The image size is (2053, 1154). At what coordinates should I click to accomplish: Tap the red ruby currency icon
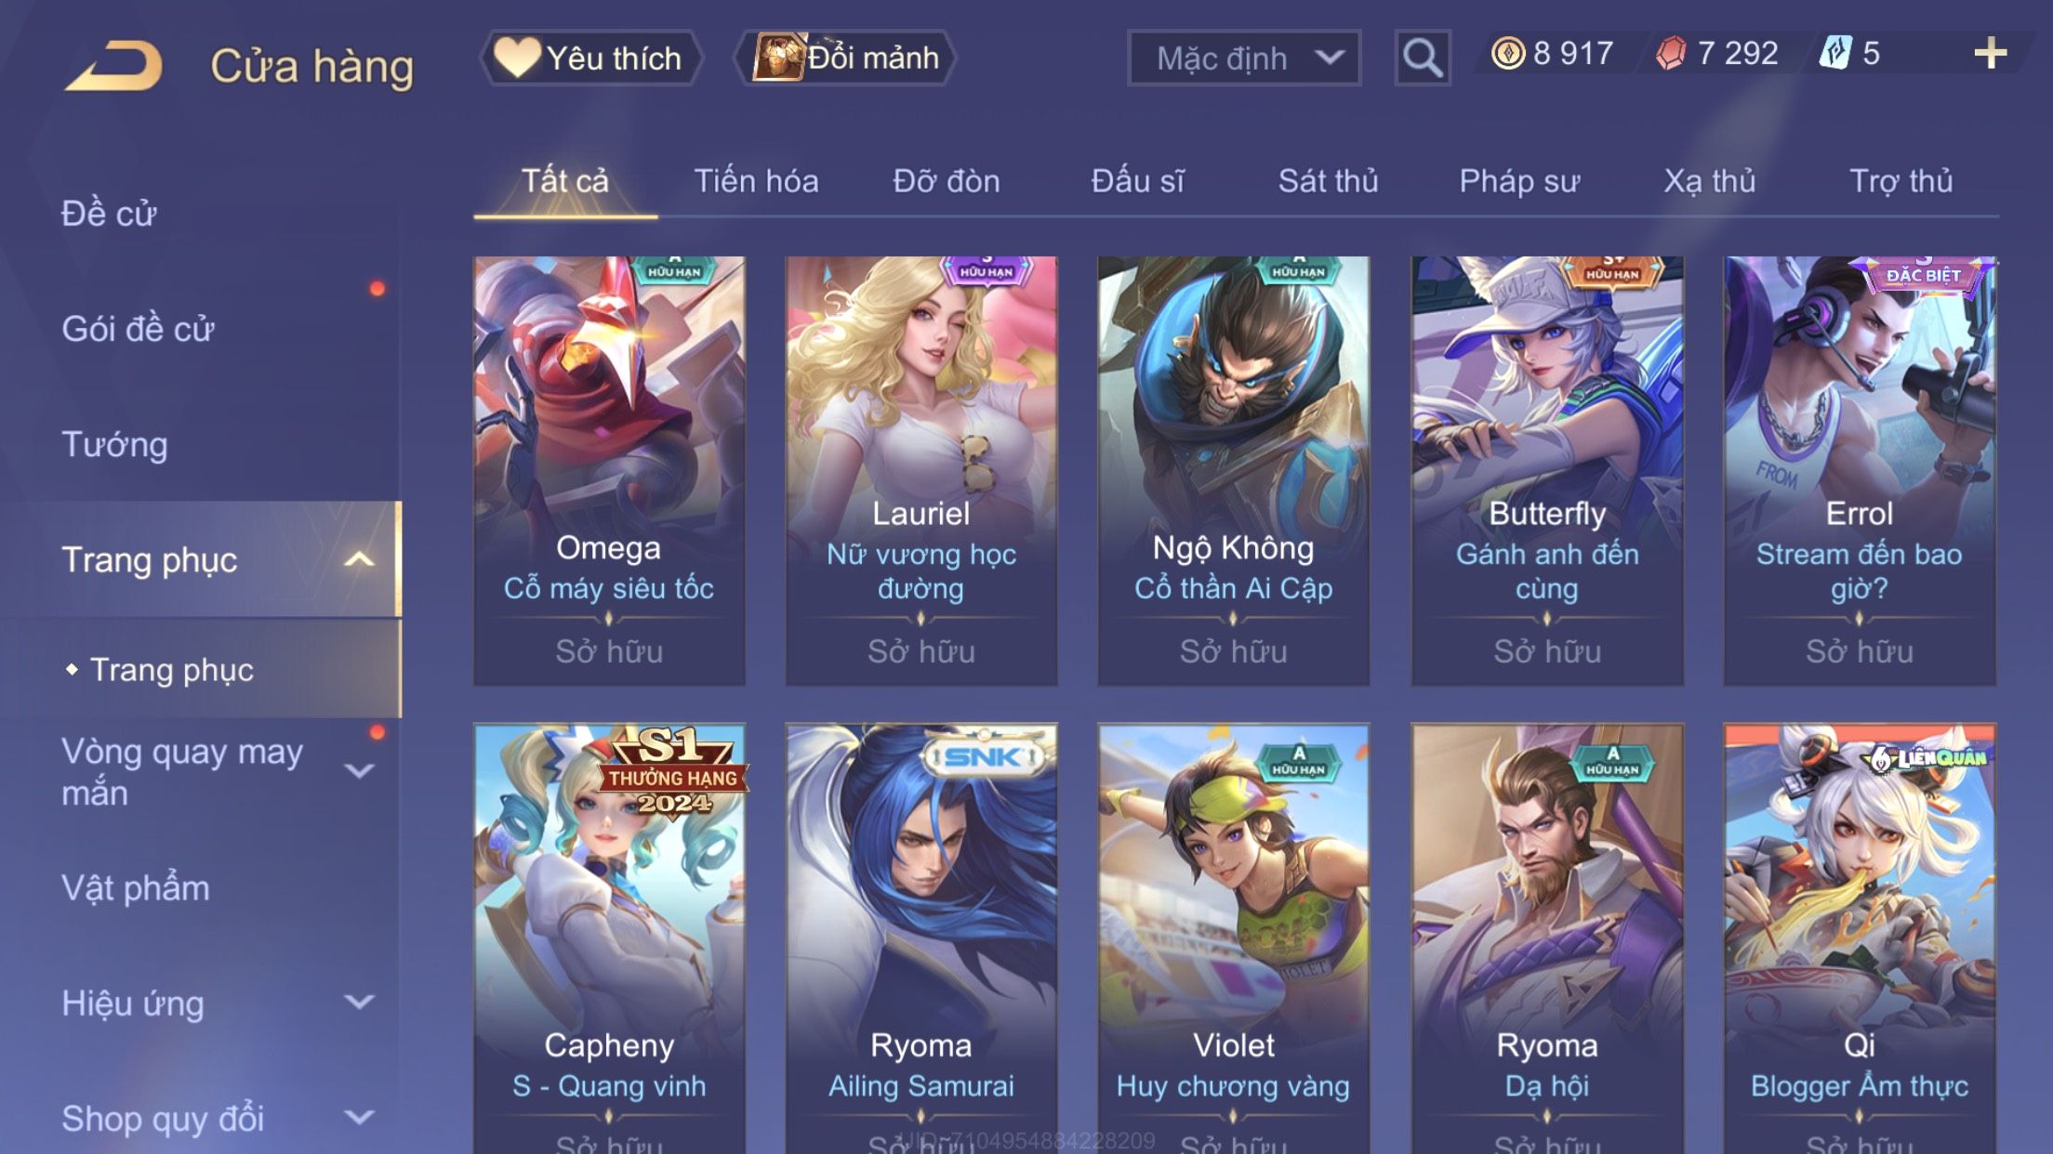tap(1671, 53)
